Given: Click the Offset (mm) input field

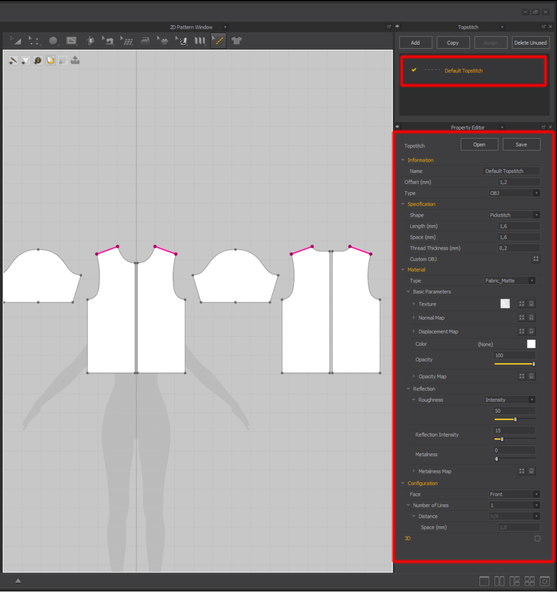Looking at the screenshot, I should (x=517, y=182).
